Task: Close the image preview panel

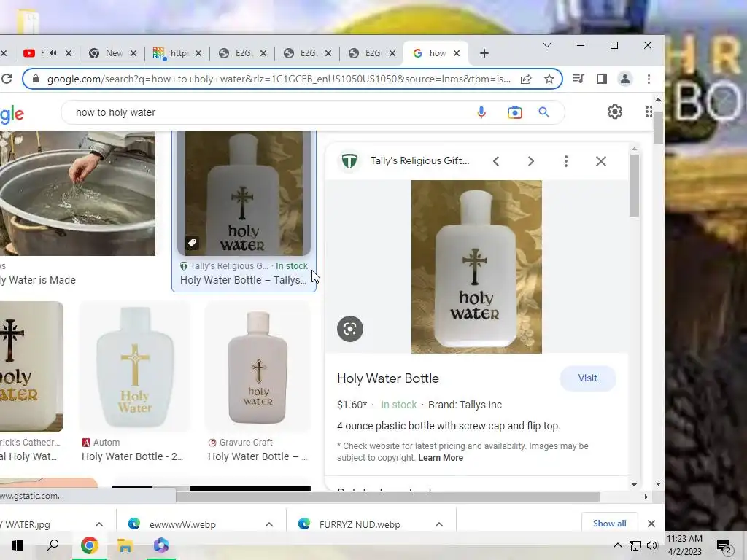Action: click(601, 161)
